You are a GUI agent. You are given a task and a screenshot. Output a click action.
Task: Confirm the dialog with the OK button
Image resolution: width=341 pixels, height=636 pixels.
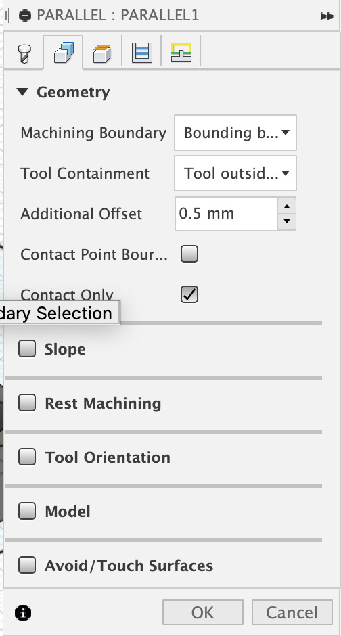[203, 612]
